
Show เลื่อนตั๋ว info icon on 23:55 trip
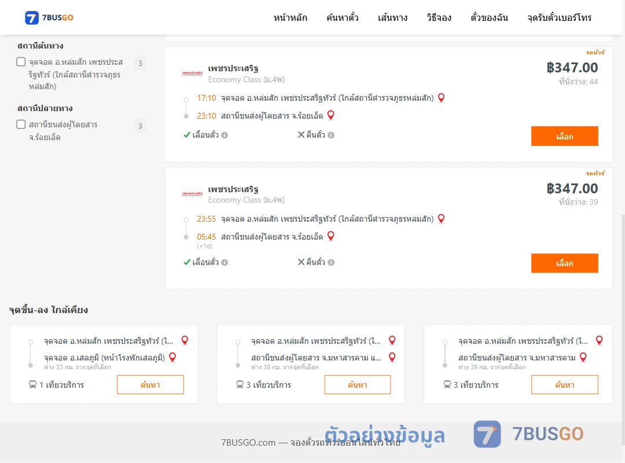pos(225,262)
